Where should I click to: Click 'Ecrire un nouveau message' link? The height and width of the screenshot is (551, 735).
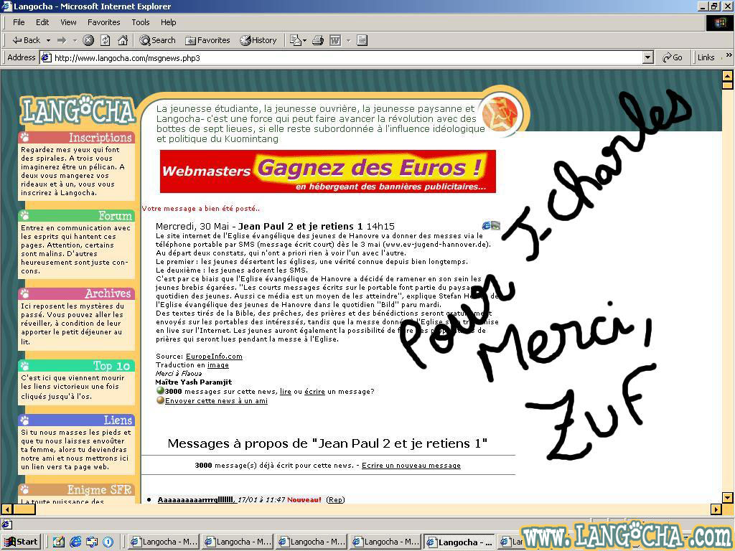point(411,466)
